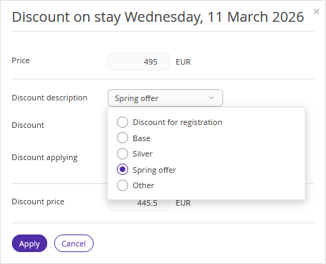The image size is (326, 264).
Task: Open the Spring offer combo box
Action: 165,98
